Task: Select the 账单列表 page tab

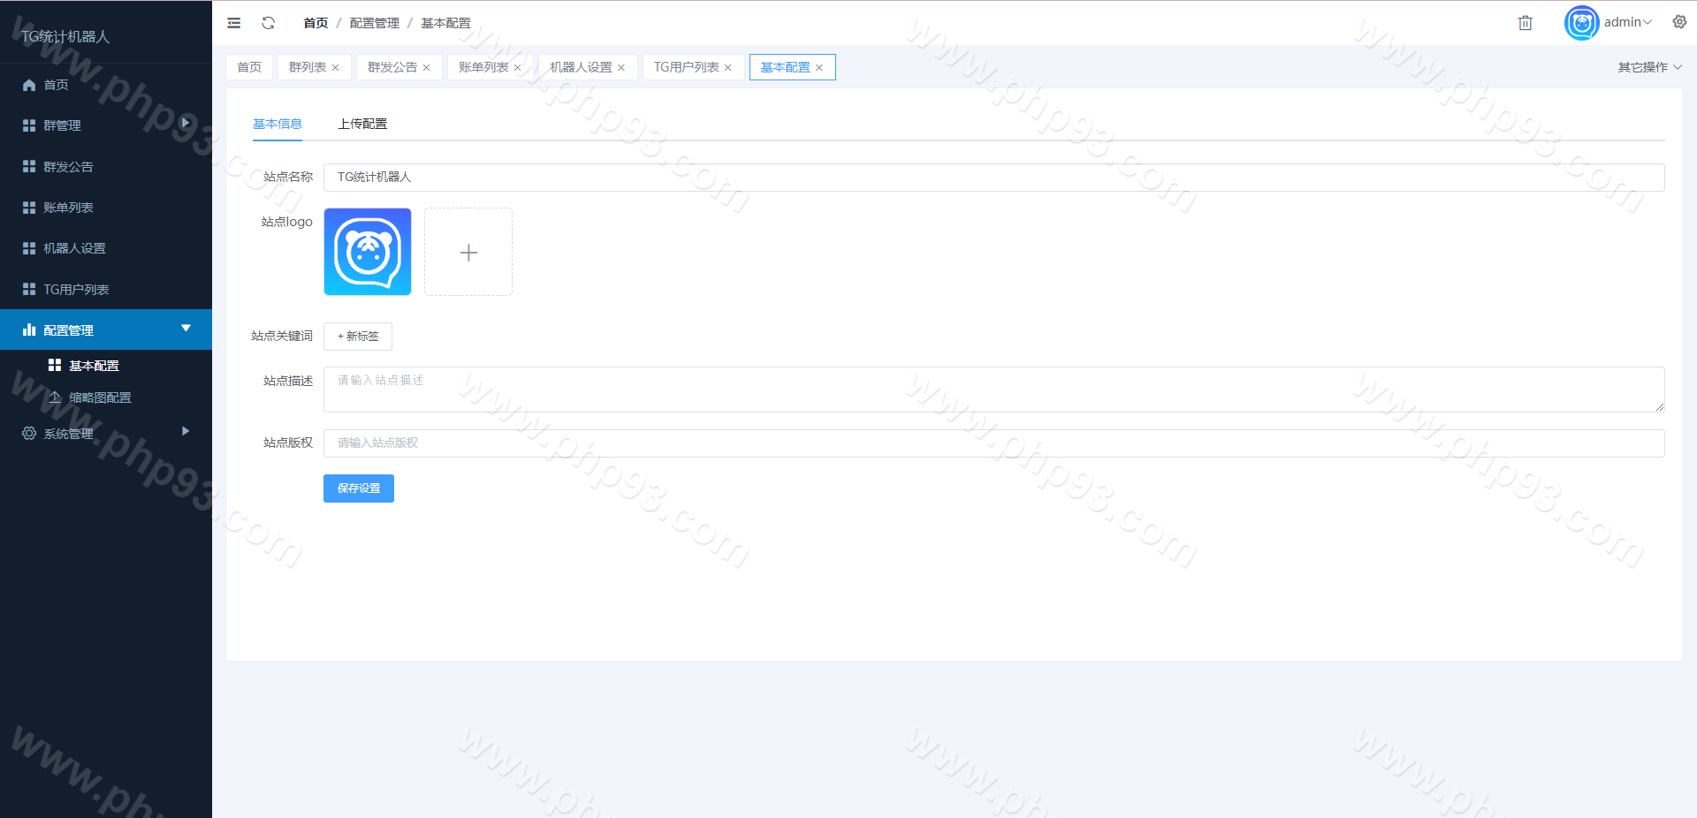Action: pyautogui.click(x=483, y=67)
